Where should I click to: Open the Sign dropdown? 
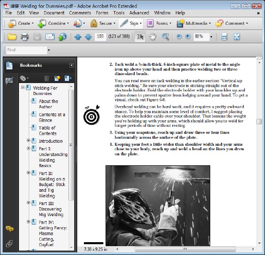131,23
